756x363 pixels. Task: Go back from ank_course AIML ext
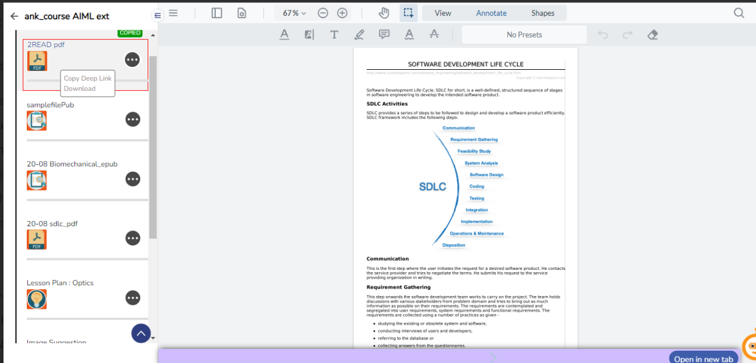pyautogui.click(x=15, y=16)
